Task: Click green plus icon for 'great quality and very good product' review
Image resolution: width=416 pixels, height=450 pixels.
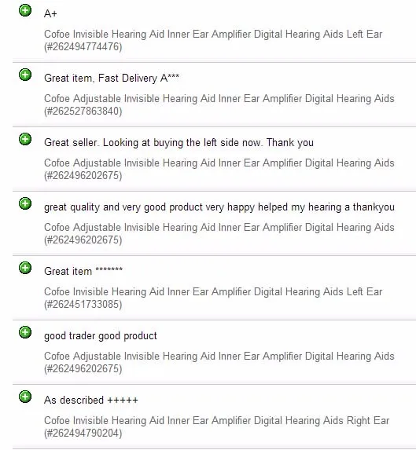Action: [25, 203]
